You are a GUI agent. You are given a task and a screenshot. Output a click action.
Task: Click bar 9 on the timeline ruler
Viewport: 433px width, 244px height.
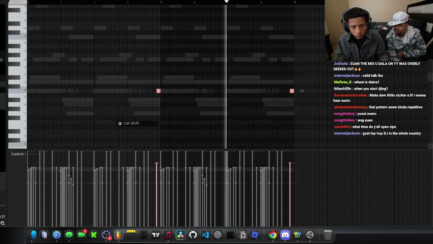coord(295,2)
